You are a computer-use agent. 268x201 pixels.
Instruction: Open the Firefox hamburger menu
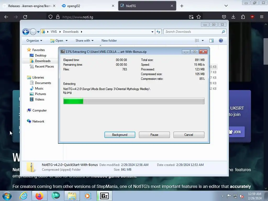[262, 17]
